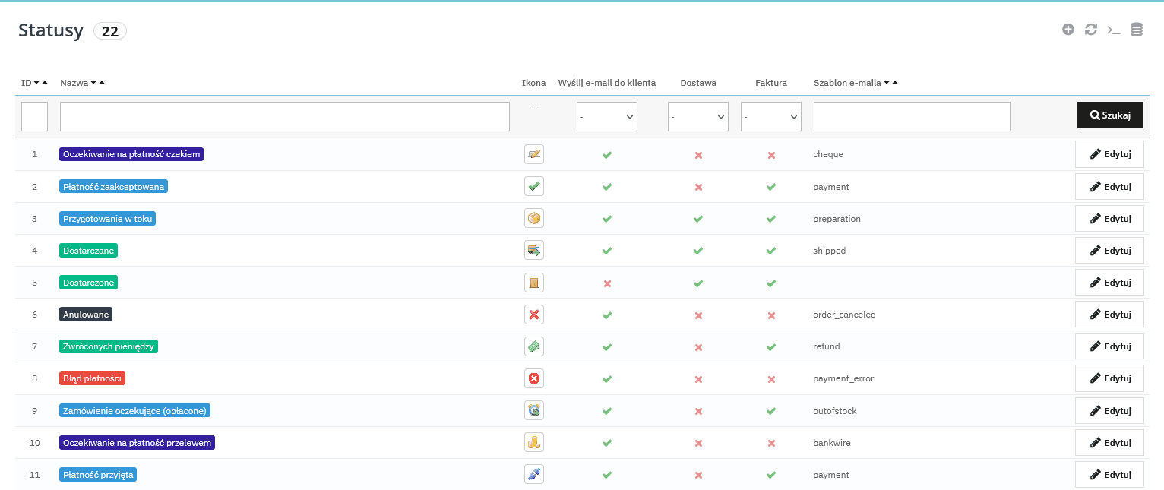Click the add new status plus icon

tap(1068, 30)
